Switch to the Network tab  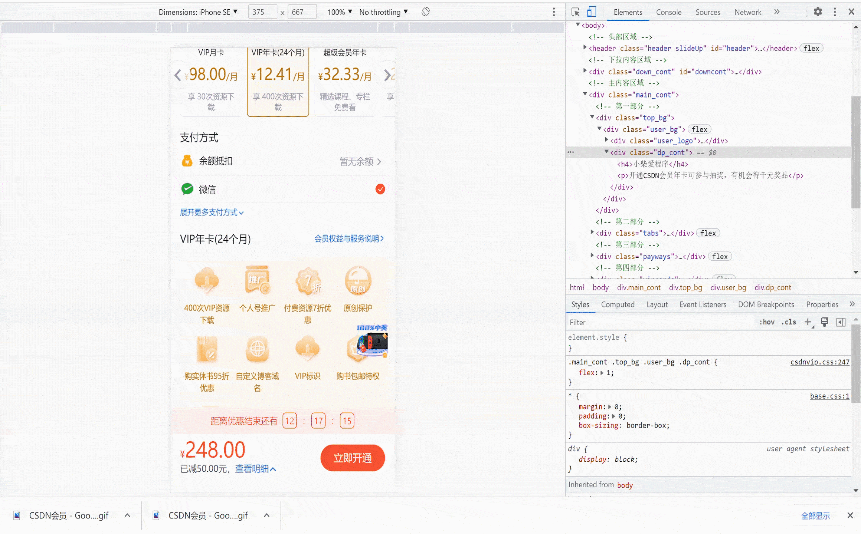pyautogui.click(x=748, y=12)
